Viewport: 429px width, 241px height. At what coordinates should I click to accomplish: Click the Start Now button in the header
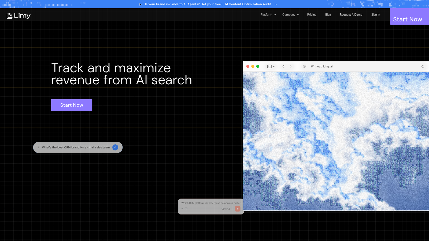409,17
